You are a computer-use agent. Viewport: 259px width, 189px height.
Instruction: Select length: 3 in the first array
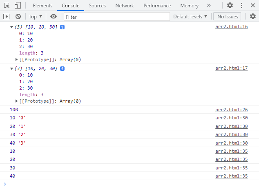[31, 53]
